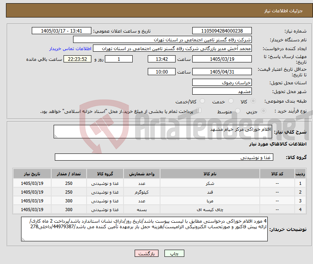313x264 pixels.
Task: Click row number 4 cell
Action: (x=300, y=210)
